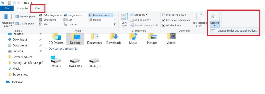
Task: Select the Videos folder icon
Action: pos(171,39)
